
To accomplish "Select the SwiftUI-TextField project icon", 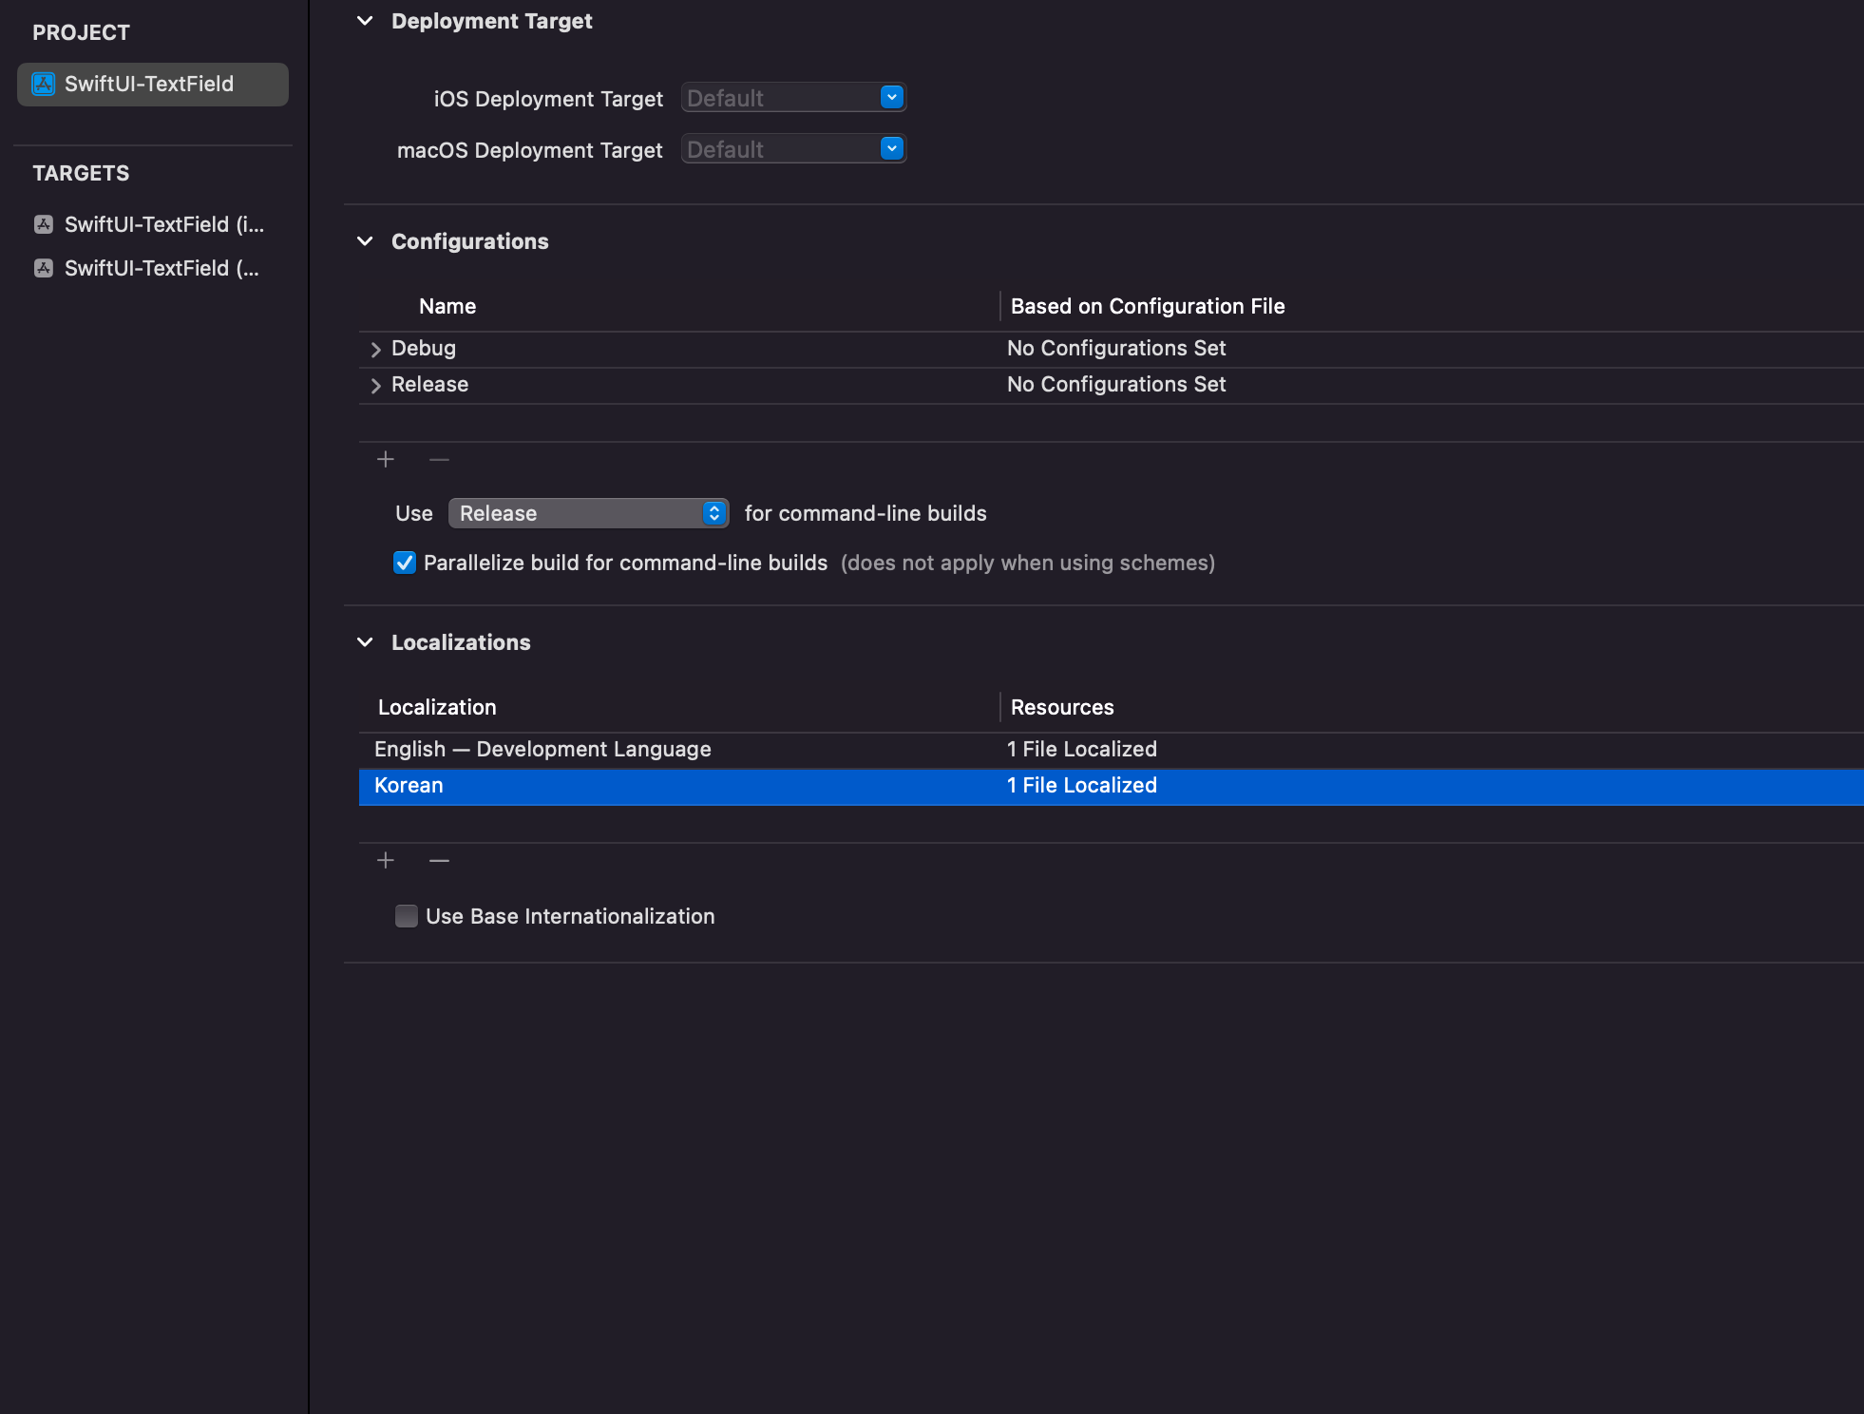I will point(44,85).
